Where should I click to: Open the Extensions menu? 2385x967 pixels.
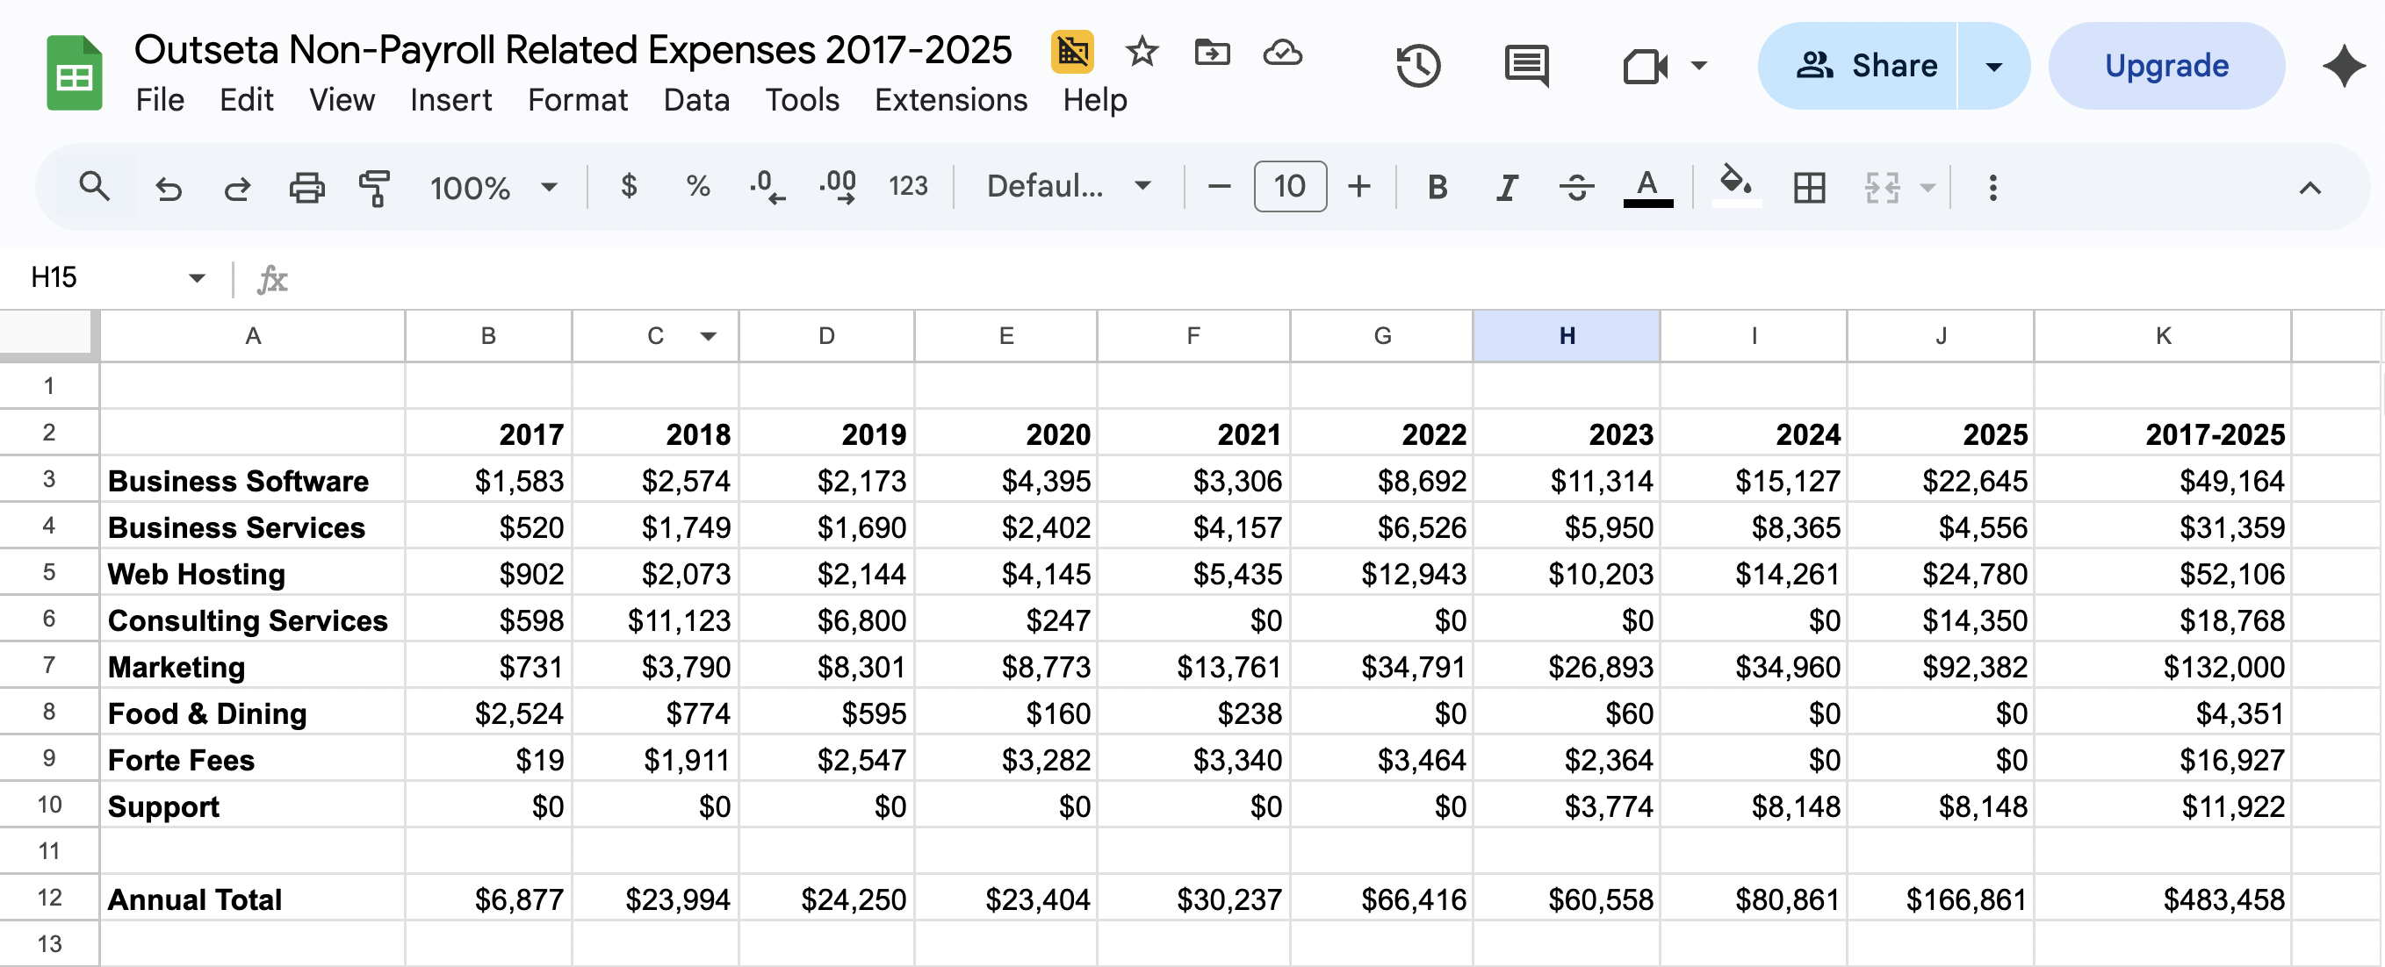[950, 100]
